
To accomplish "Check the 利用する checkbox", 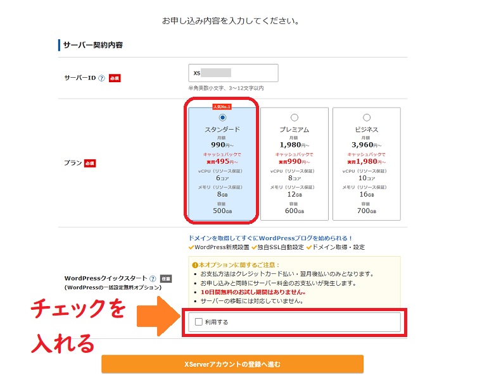I will (x=198, y=322).
